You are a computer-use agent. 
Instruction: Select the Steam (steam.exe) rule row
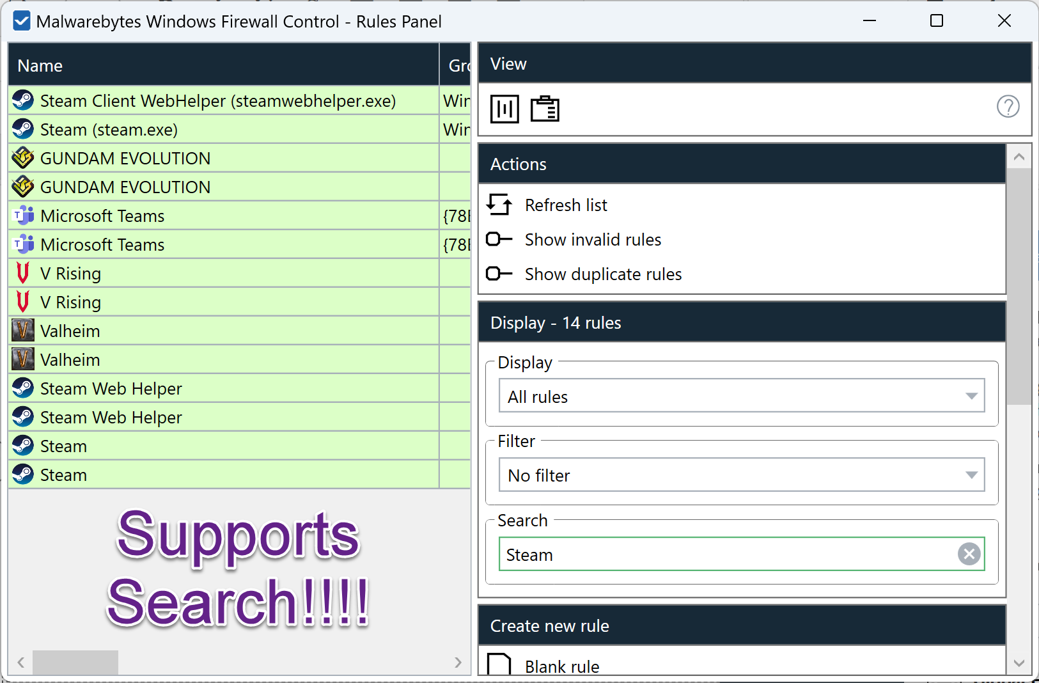[223, 129]
